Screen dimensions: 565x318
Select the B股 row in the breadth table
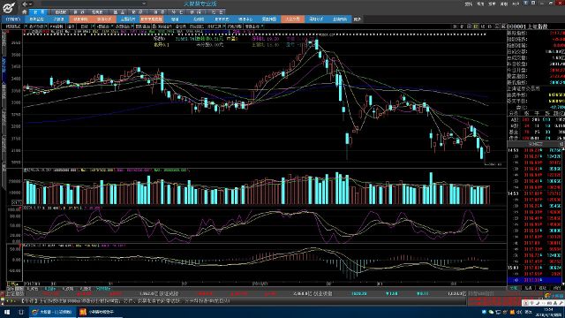click(536, 125)
